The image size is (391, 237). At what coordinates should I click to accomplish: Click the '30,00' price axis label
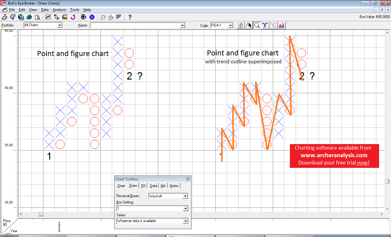tap(8, 202)
